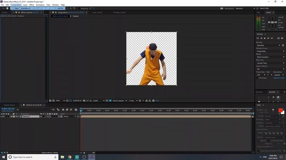Image resolution: width=286 pixels, height=160 pixels.
Task: Open the Animation menu
Action: click(x=40, y=5)
